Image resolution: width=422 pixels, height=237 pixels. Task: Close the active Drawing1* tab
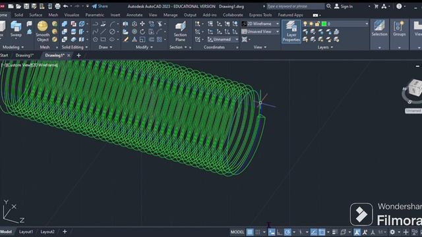(x=69, y=55)
